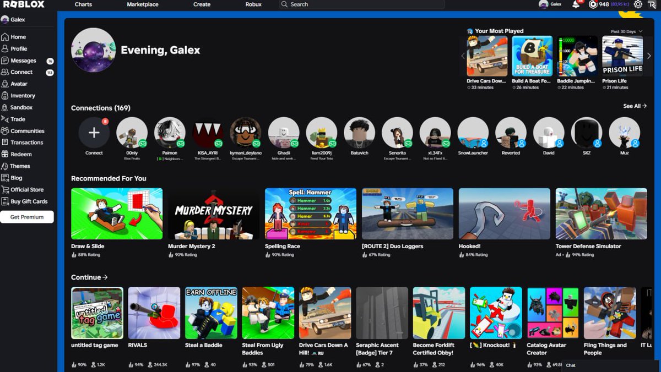This screenshot has height=372, width=661.
Task: Click the plus Connect circle
Action: (94, 133)
